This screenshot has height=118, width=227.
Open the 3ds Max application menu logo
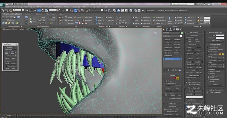2,5
